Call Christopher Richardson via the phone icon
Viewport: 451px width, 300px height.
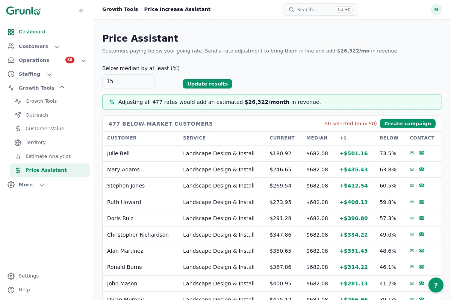click(x=422, y=234)
